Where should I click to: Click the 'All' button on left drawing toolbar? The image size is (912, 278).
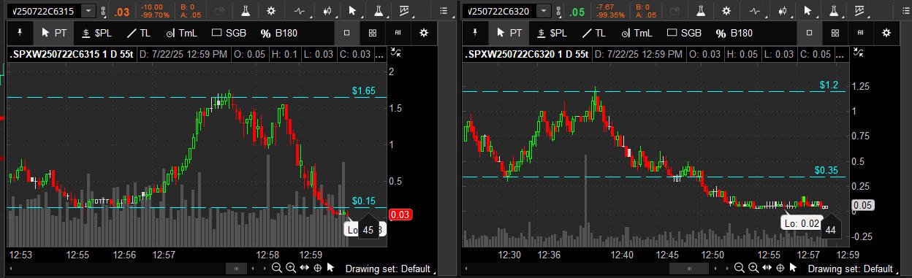tap(398, 33)
